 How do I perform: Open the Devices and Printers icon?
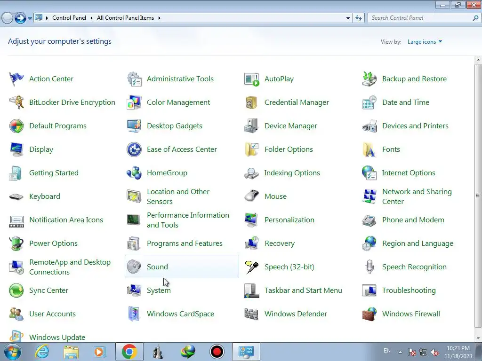point(369,126)
